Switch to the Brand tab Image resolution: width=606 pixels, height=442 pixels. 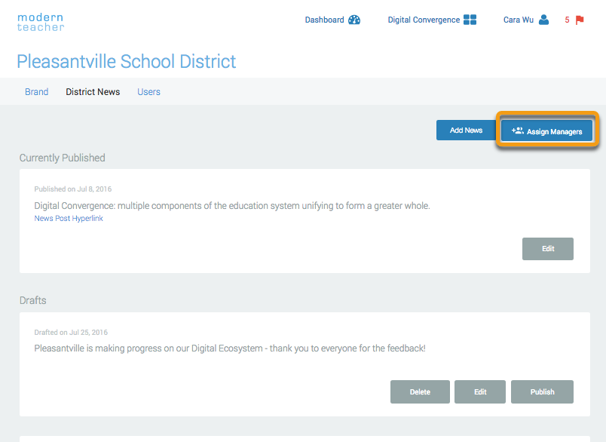click(x=37, y=92)
